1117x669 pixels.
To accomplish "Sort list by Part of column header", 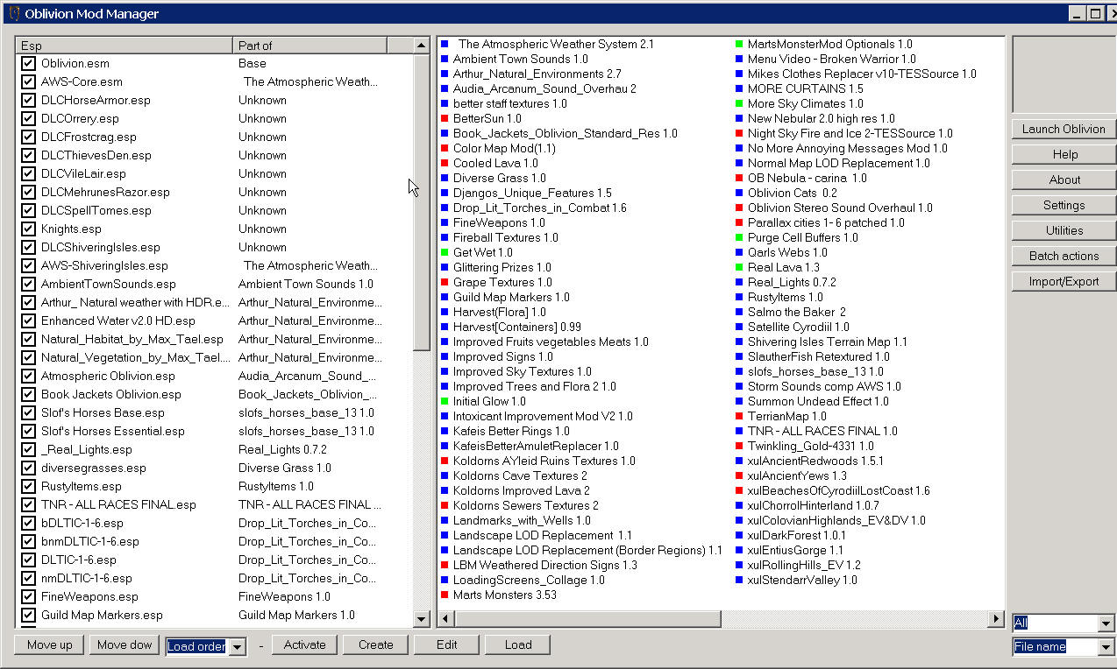I will coord(309,46).
